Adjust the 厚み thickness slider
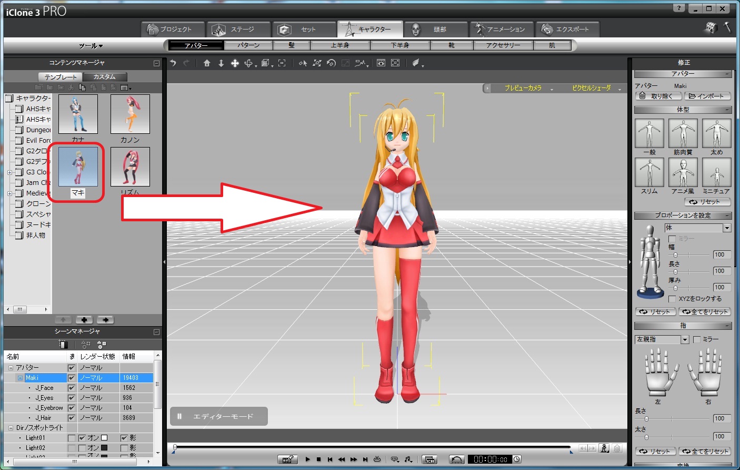 coord(675,288)
